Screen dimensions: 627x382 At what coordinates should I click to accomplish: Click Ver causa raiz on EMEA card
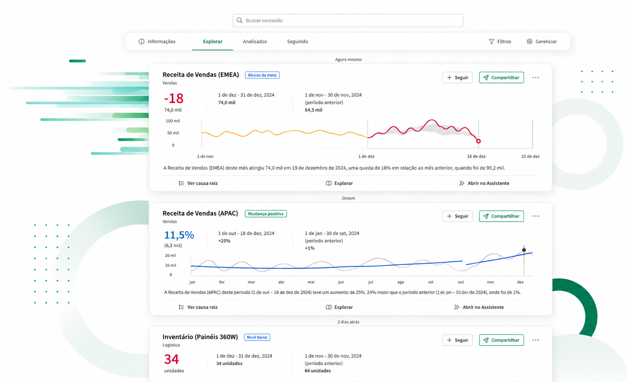[198, 183]
